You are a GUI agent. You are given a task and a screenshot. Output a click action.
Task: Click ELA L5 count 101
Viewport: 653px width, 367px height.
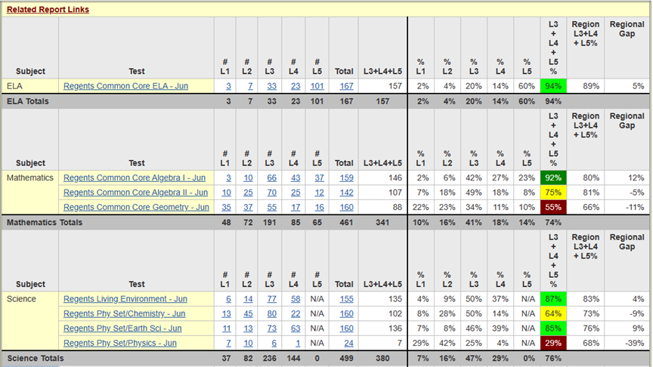317,86
